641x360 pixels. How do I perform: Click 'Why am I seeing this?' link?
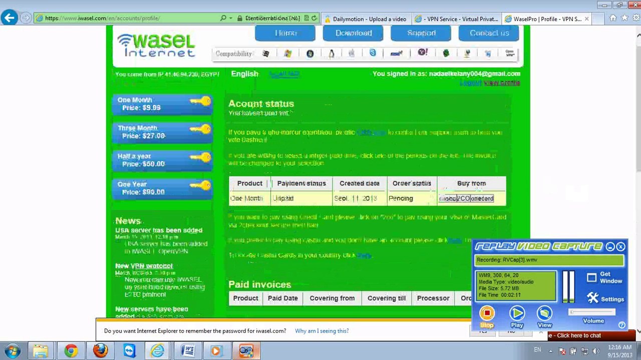[x=322, y=330]
